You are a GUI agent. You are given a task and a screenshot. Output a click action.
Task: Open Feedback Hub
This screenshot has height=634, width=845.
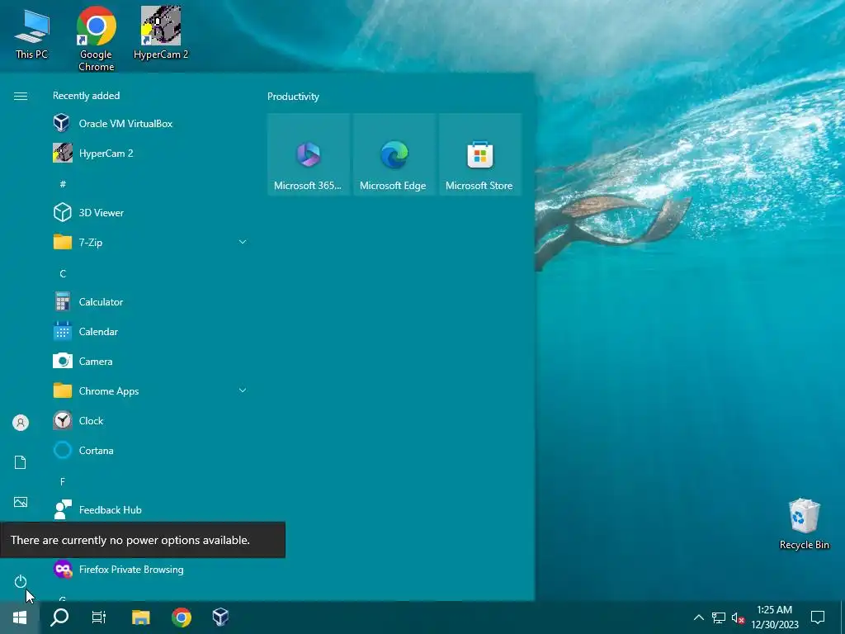[x=150, y=509]
